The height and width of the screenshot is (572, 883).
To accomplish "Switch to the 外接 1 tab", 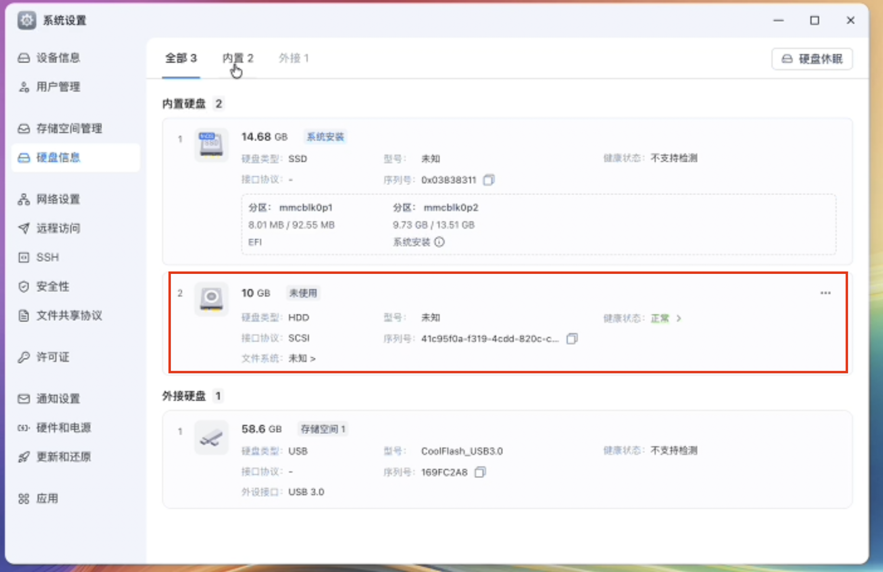I will point(294,58).
